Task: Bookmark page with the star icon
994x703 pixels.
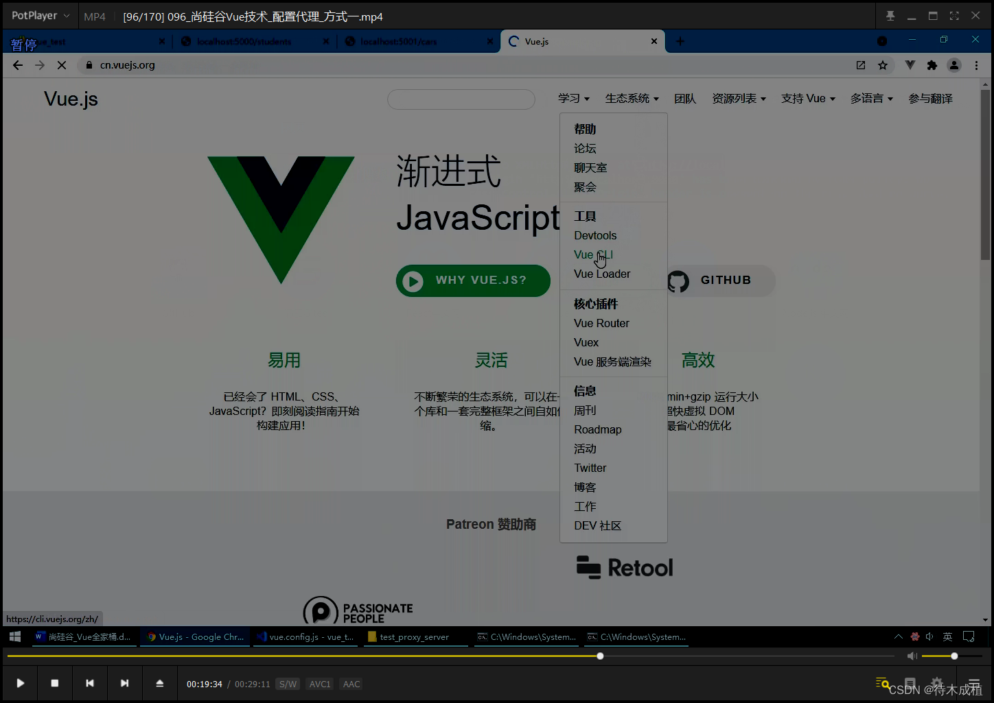Action: pyautogui.click(x=883, y=65)
